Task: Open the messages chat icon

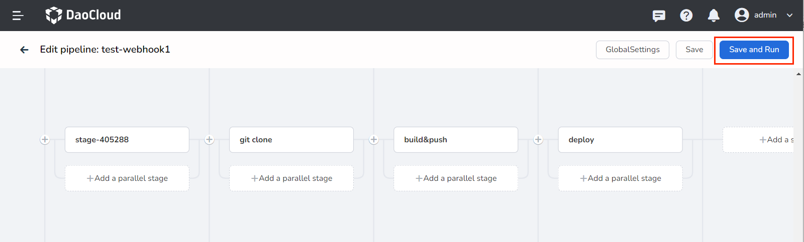Action: (x=659, y=16)
